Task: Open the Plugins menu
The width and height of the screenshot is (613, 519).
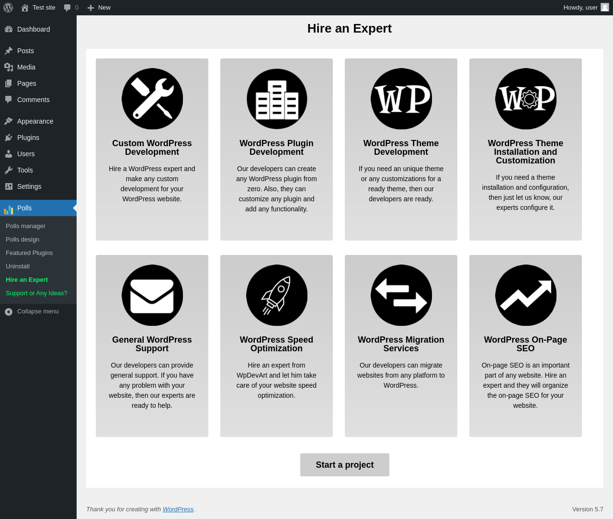Action: (38, 138)
